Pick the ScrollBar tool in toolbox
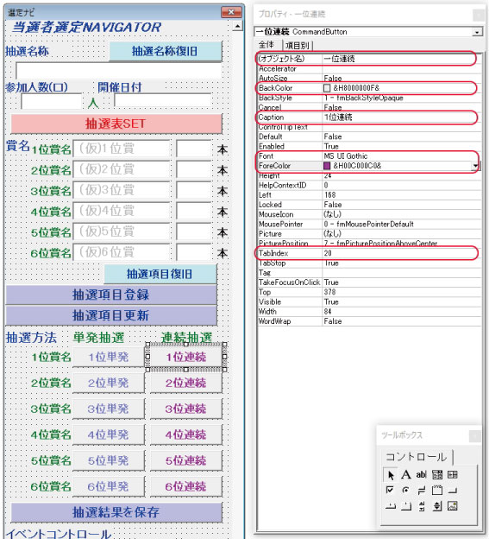 pos(422,505)
